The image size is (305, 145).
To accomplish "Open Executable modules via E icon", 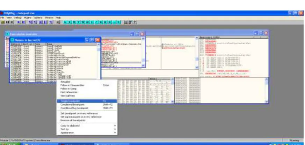I will click(70, 22).
